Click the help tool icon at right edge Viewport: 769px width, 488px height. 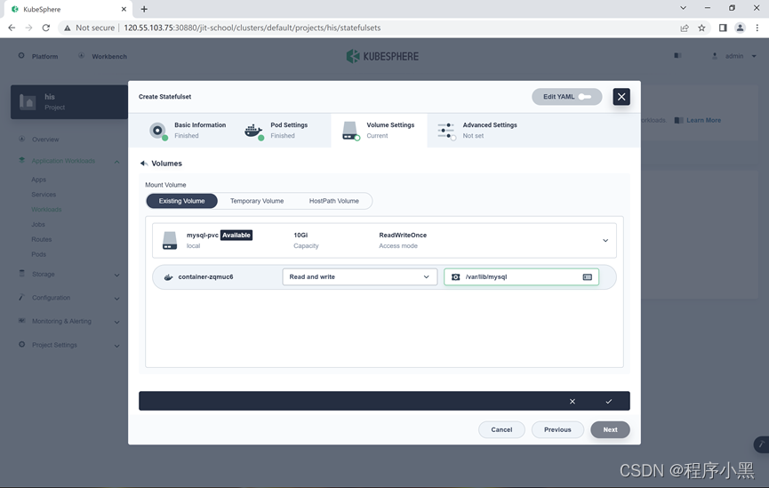coord(761,444)
